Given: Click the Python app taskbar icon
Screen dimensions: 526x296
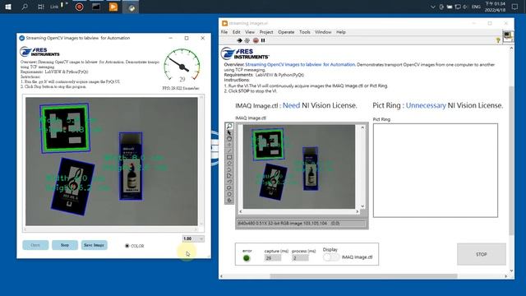Looking at the screenshot, I should pos(131,7).
